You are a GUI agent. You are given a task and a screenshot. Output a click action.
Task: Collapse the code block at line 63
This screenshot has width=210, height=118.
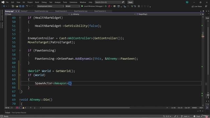20,75
